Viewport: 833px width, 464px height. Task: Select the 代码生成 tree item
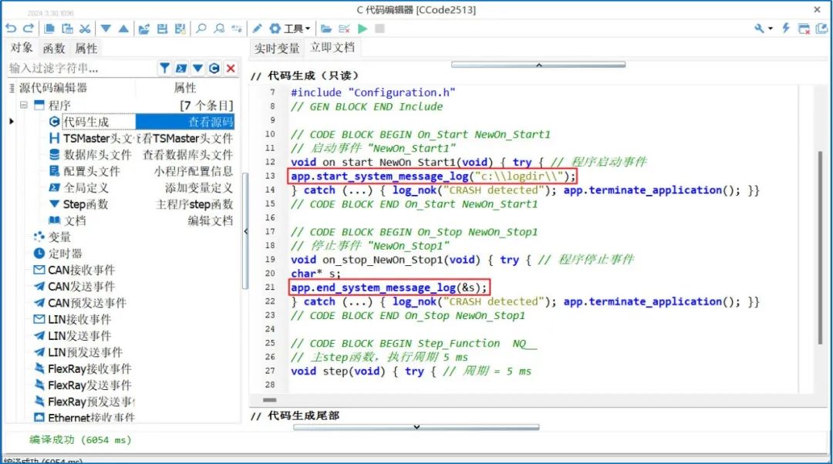86,122
